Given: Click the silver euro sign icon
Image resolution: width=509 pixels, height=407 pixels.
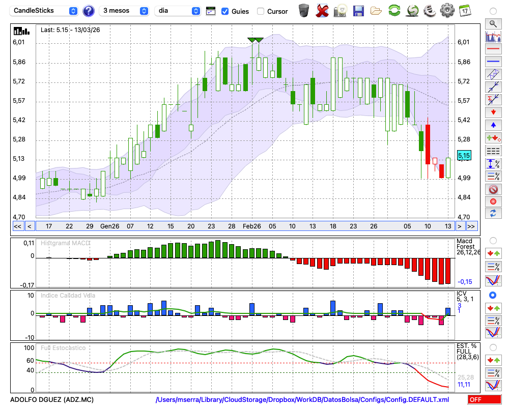Looking at the screenshot, I should coord(430,11).
